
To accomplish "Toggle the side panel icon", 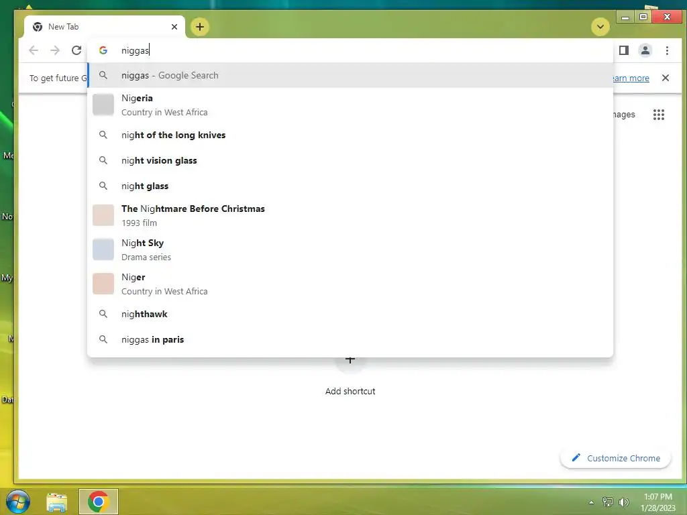I will [x=624, y=50].
